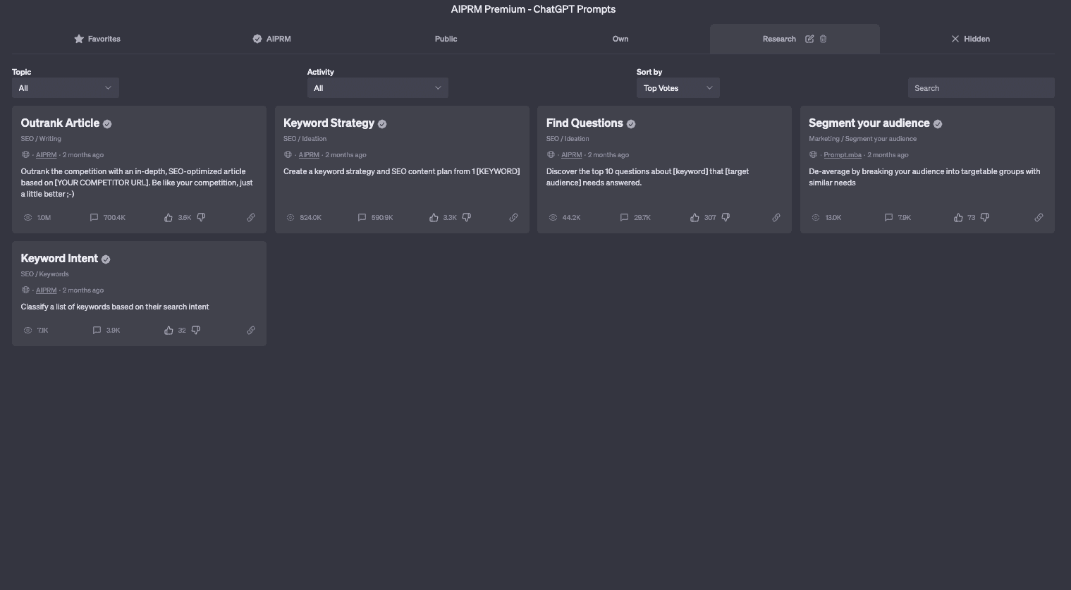Open the Sort by Top Votes dropdown
Viewport: 1071px width, 590px height.
678,88
